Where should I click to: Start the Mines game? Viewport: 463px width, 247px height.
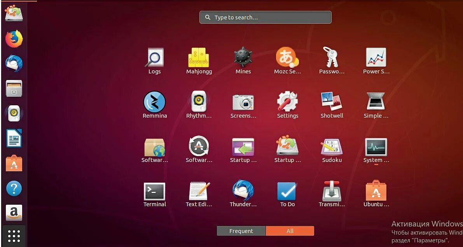point(243,61)
